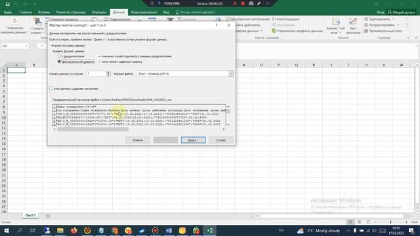Open help in Text Import Wizard dialog

coord(217,25)
